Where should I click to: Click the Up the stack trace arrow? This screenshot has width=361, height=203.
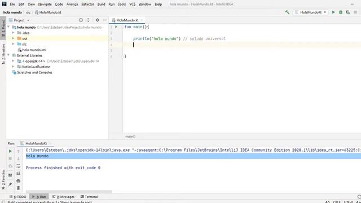(19, 151)
